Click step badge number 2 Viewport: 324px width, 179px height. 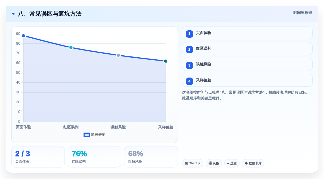189,50
